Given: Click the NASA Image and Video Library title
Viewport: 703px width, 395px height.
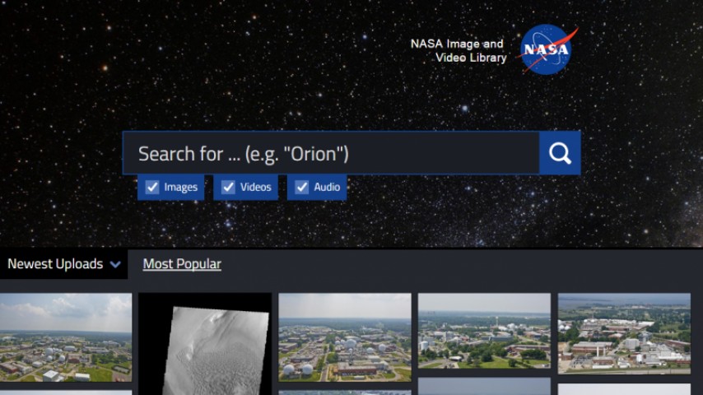Looking at the screenshot, I should 459,50.
